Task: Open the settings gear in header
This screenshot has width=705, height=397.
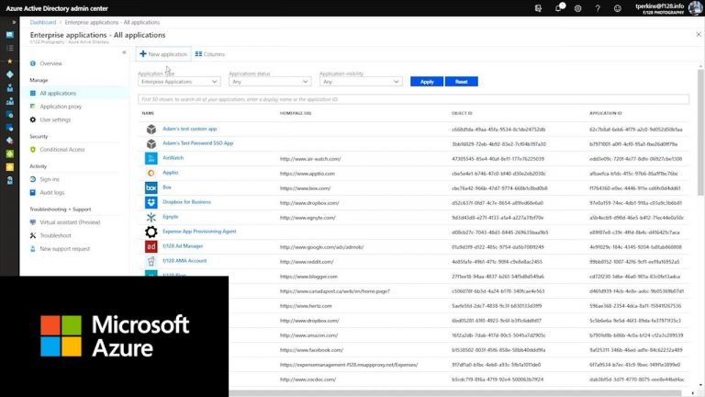Action: point(576,8)
